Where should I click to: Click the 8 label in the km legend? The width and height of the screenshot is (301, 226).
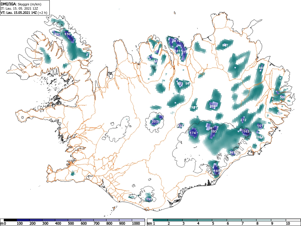[257, 223]
